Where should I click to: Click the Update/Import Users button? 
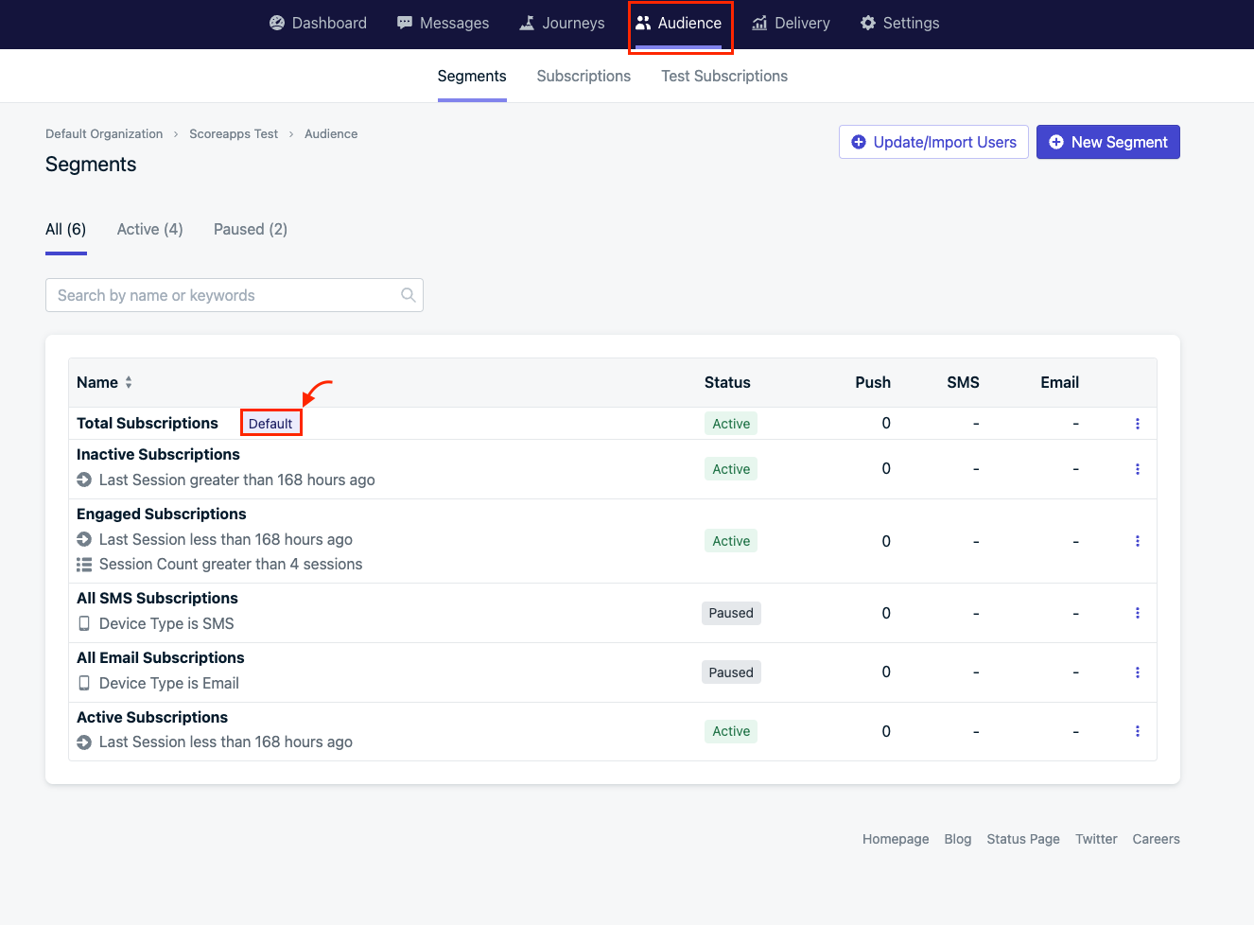point(933,142)
